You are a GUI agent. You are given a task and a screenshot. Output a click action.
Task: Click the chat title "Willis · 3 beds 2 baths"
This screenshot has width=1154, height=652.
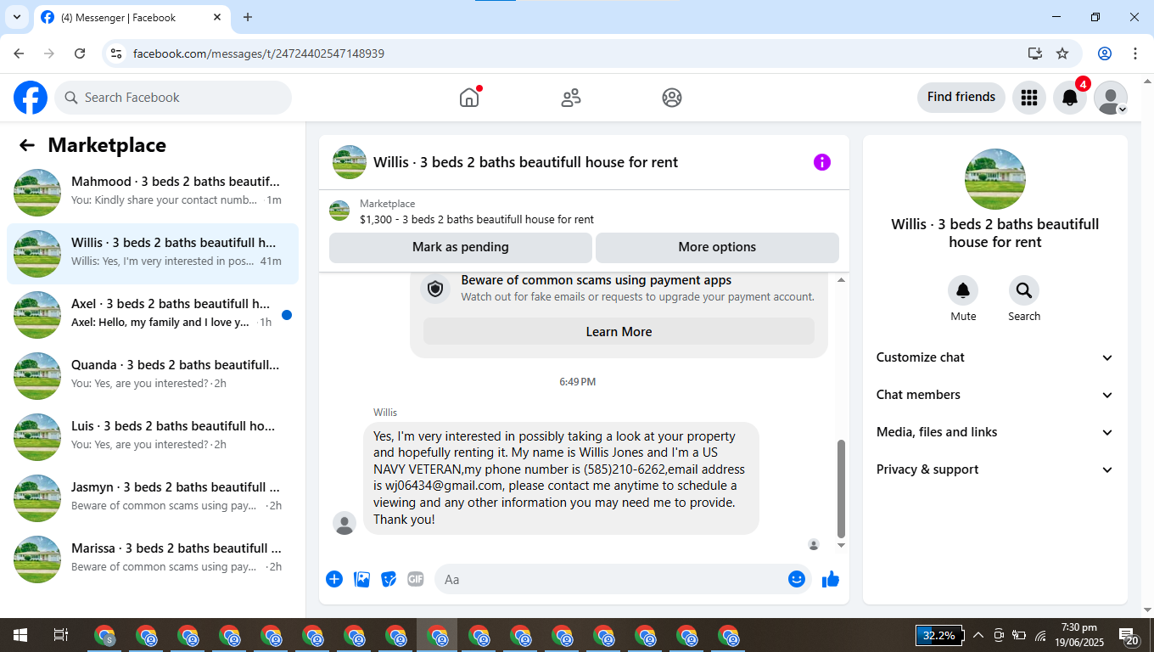coord(525,162)
